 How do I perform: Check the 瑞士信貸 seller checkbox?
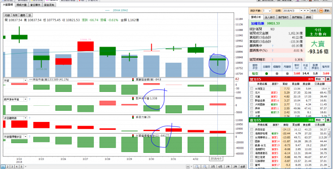pyautogui.click(x=252, y=157)
